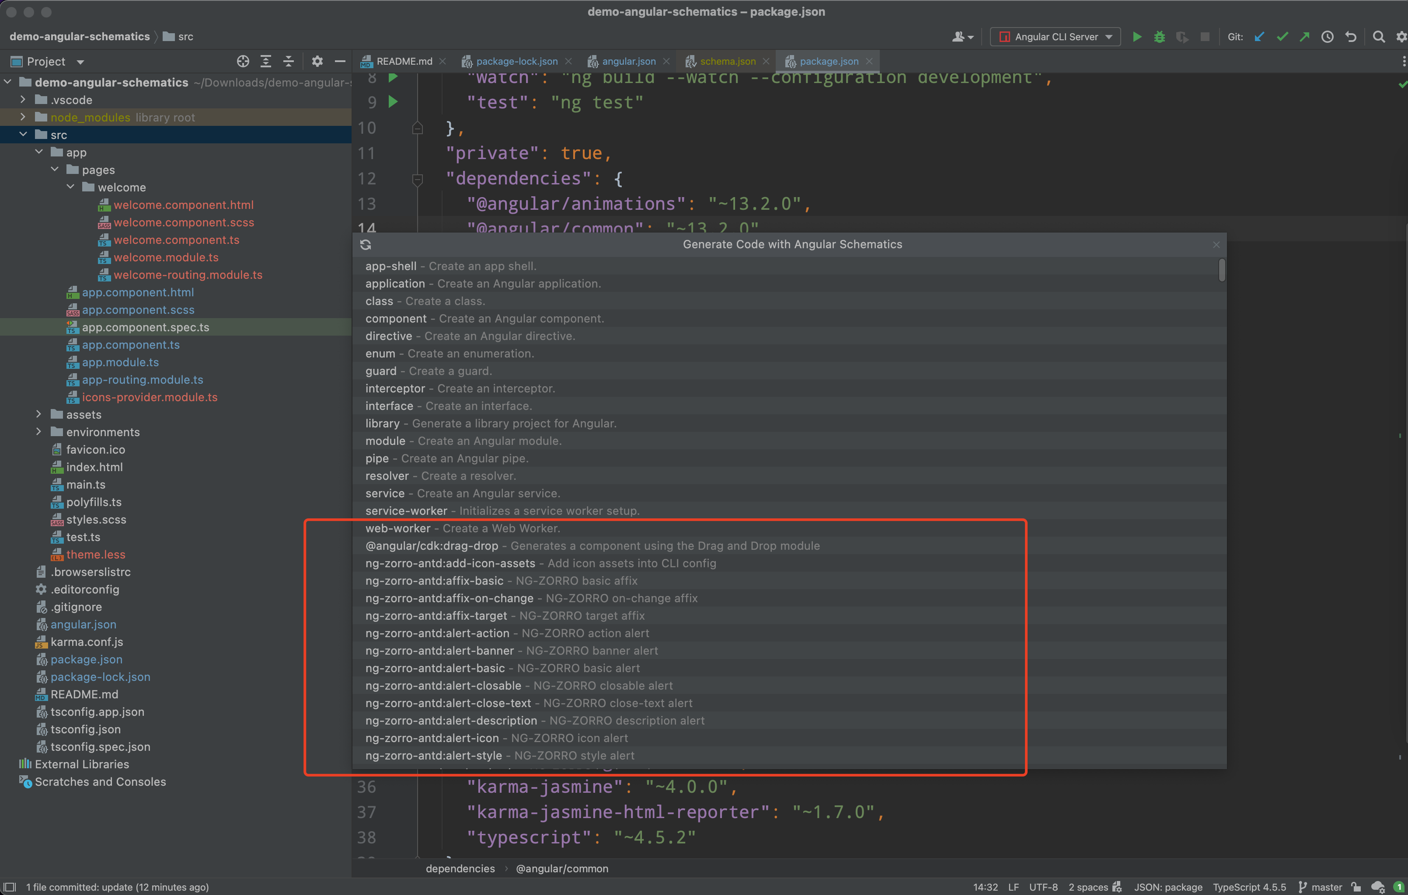Collapse the src folder
This screenshot has width=1408, height=895.
coord(23,134)
